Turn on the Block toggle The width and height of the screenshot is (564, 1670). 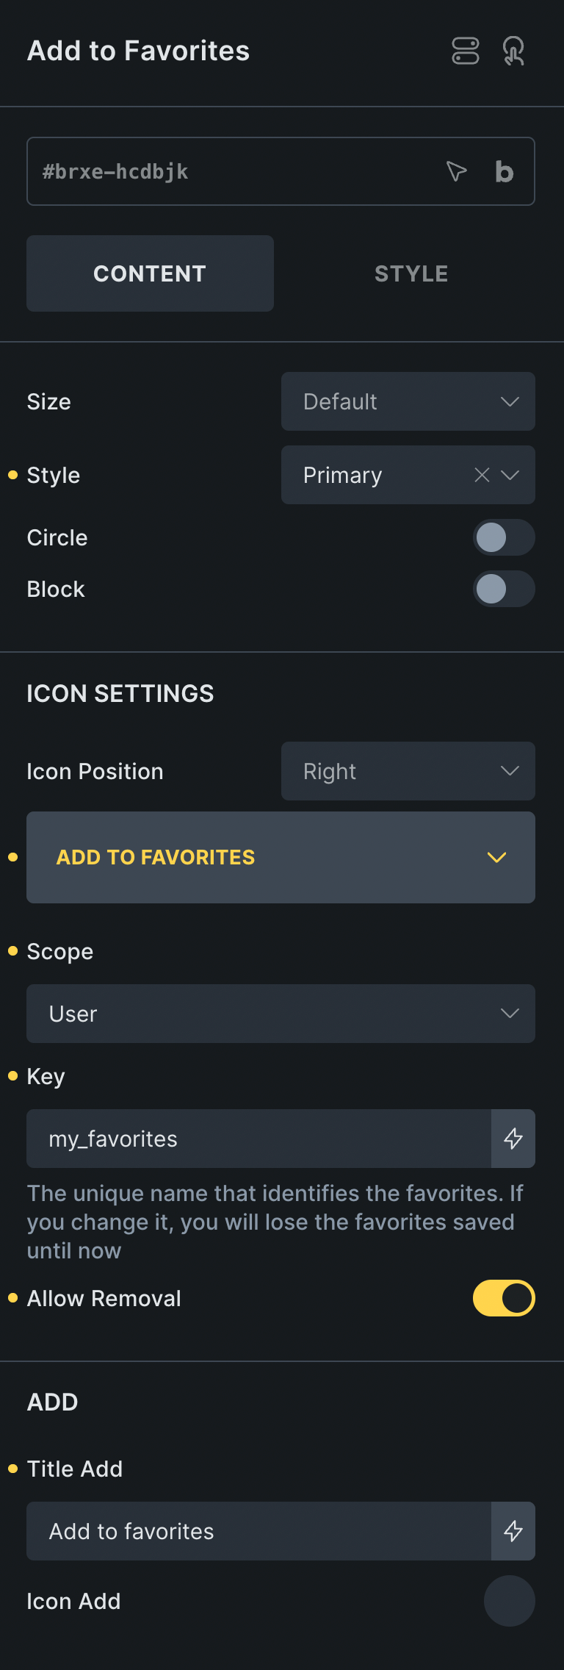tap(504, 589)
